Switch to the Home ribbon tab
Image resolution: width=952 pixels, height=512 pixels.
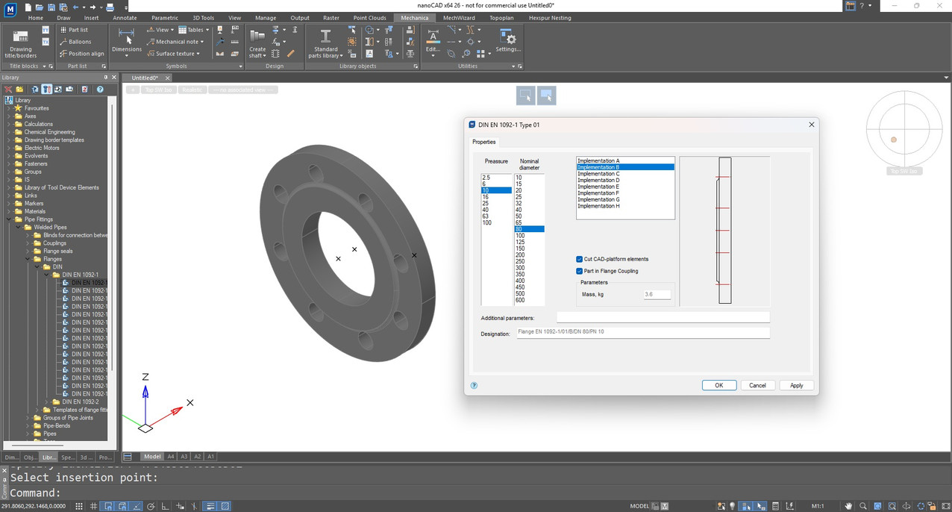(35, 18)
